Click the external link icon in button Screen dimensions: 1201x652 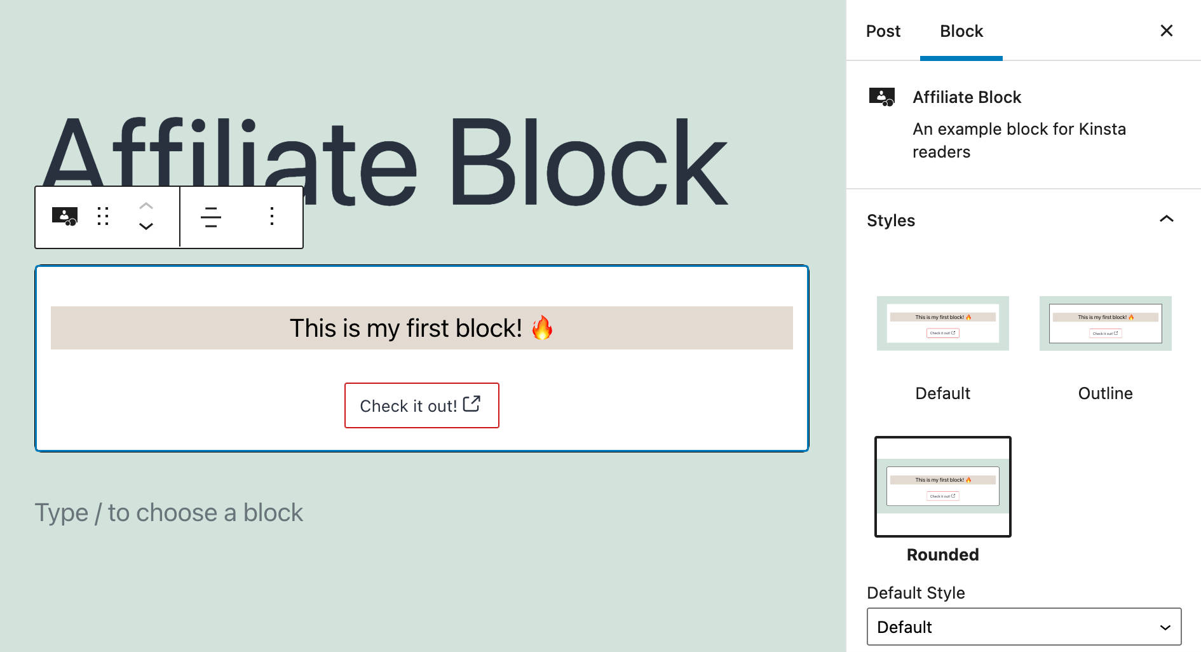tap(472, 404)
